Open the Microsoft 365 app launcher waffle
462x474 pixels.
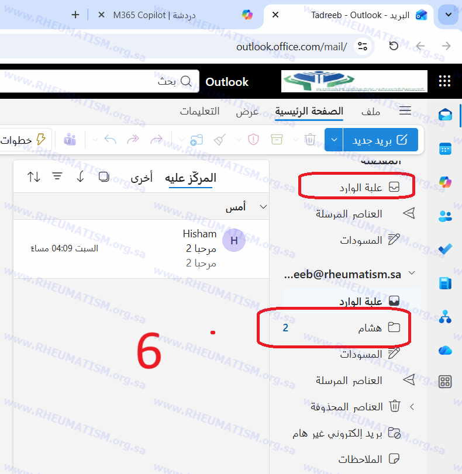tap(445, 81)
